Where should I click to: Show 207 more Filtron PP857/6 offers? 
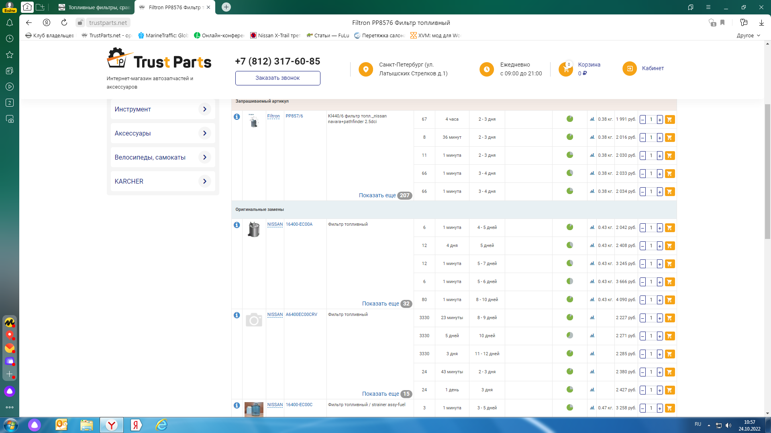tap(385, 196)
